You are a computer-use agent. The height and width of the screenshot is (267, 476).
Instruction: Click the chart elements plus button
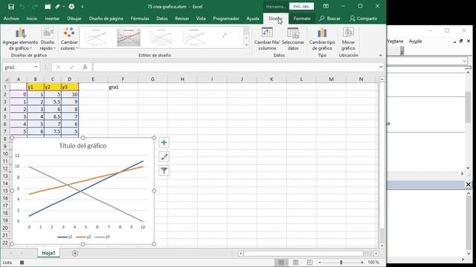tap(164, 142)
